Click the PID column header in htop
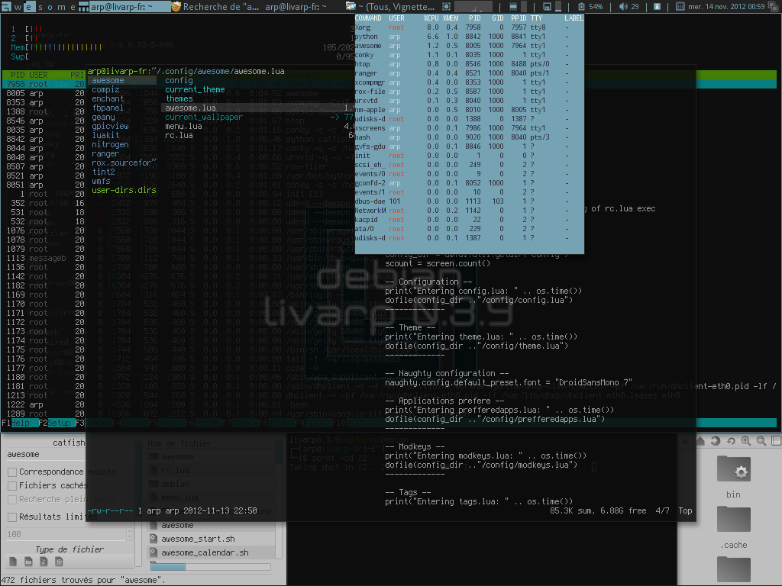The image size is (782, 586). [x=18, y=75]
